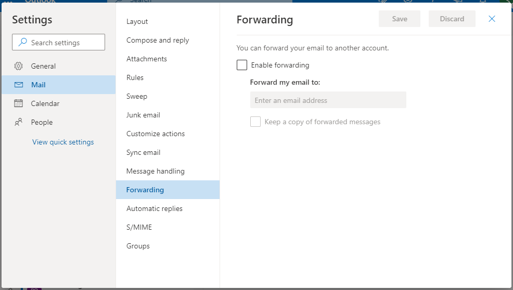Click the search magnifier icon in settings
The width and height of the screenshot is (513, 290).
pos(22,43)
